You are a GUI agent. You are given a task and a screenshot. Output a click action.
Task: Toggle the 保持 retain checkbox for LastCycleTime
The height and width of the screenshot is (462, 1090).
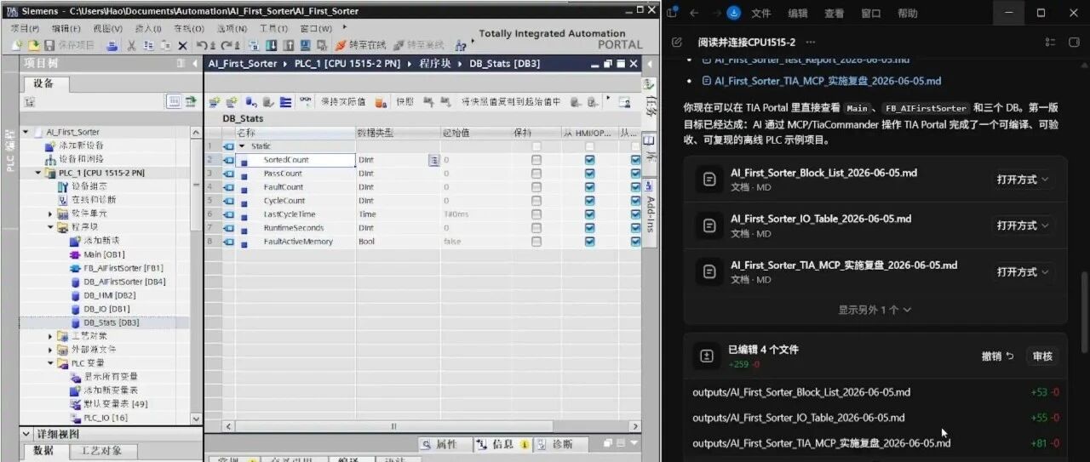(x=536, y=214)
